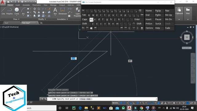Click the AutoCAD application menu logo
The height and width of the screenshot is (111, 197).
click(x=3, y=2)
